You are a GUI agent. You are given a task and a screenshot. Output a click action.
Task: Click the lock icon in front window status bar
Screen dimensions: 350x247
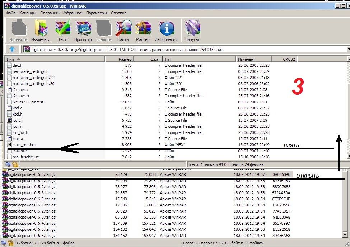[x=15, y=164]
